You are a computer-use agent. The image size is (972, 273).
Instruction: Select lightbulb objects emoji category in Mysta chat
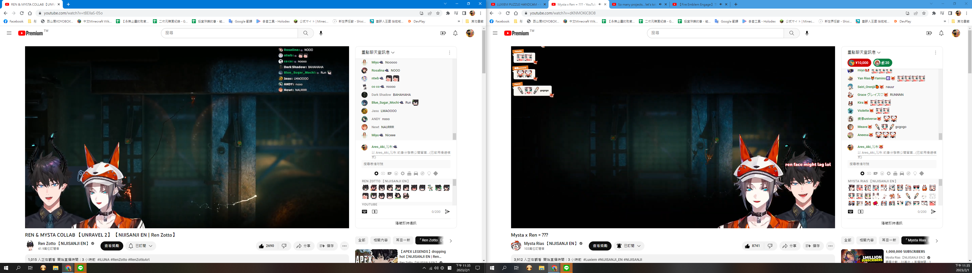[x=915, y=173]
